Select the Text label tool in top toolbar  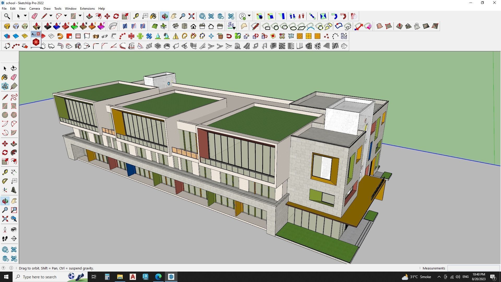pos(145,16)
